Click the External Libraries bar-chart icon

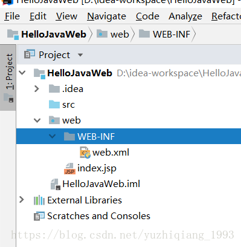[x=39, y=200]
